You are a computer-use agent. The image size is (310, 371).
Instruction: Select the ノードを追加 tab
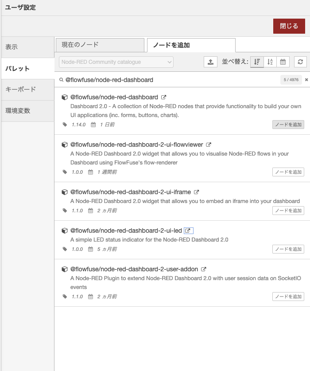tap(191, 45)
